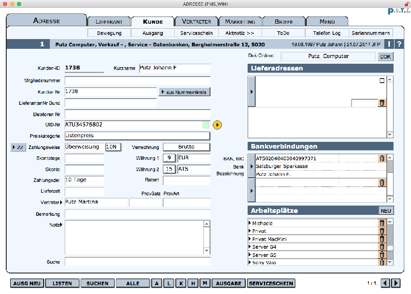The height and width of the screenshot is (294, 411).
Task: Click the yellow UID check arrow icon
Action: (217, 125)
